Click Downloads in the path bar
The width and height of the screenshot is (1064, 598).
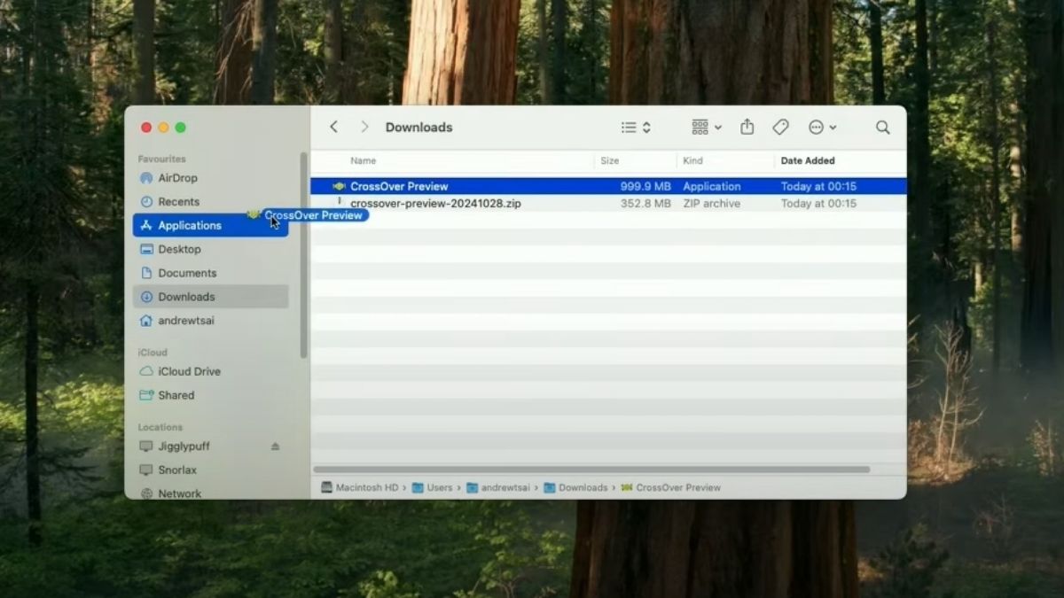click(x=575, y=488)
